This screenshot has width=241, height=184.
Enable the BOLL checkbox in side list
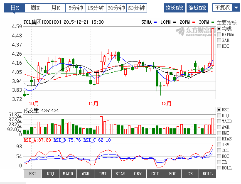point(219,168)
